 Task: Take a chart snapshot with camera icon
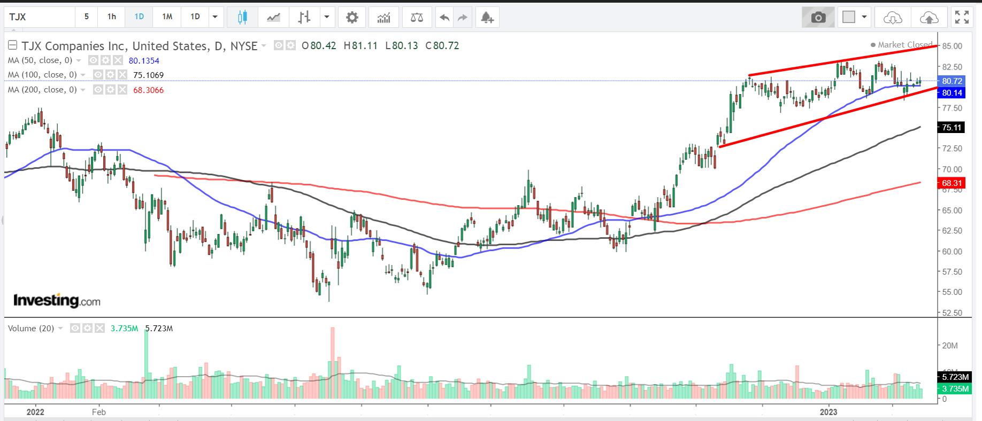tap(818, 17)
